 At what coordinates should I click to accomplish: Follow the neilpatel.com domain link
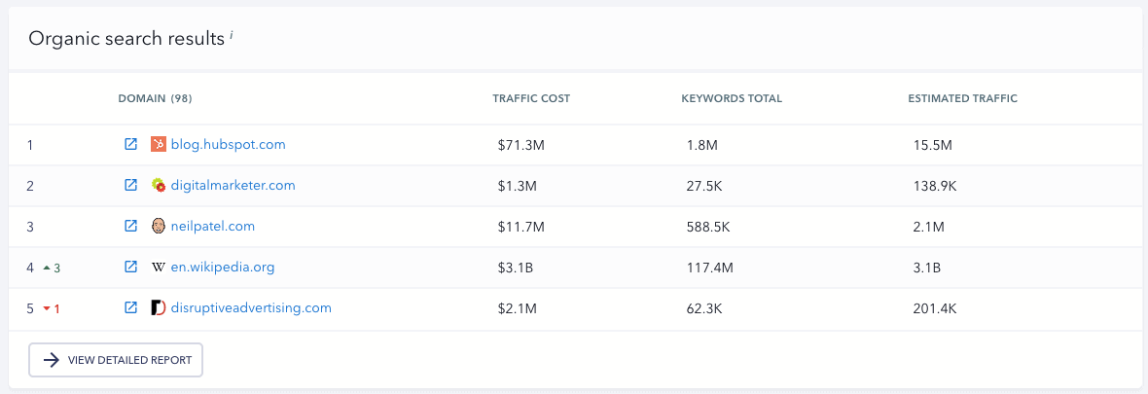tap(212, 226)
